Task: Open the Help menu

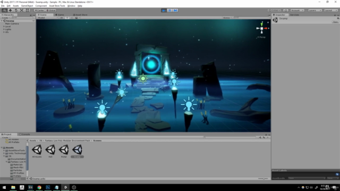Action: 80,6
